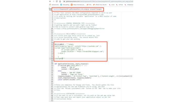Open the www folder link in breadcrumb
This screenshot has height=102, width=182.
[x=58, y=9]
